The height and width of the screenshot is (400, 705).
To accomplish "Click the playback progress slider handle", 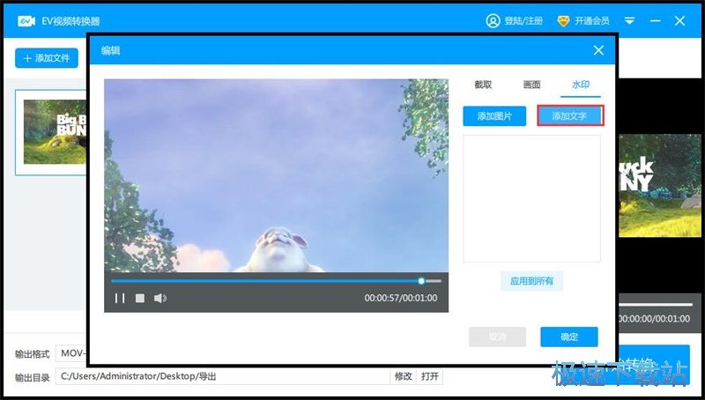I will point(421,281).
